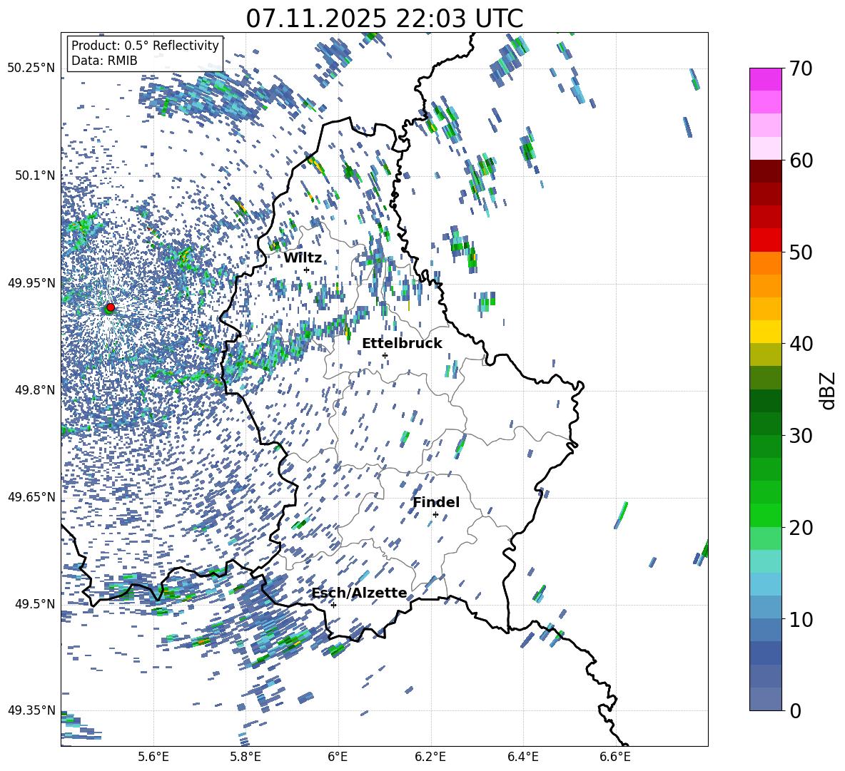Click the 30 tick on the colorbar
Screen dimensions: 845x771
pyautogui.click(x=801, y=436)
